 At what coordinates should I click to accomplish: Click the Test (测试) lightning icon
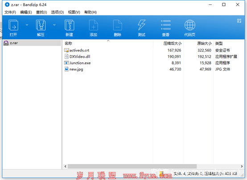pyautogui.click(x=141, y=25)
